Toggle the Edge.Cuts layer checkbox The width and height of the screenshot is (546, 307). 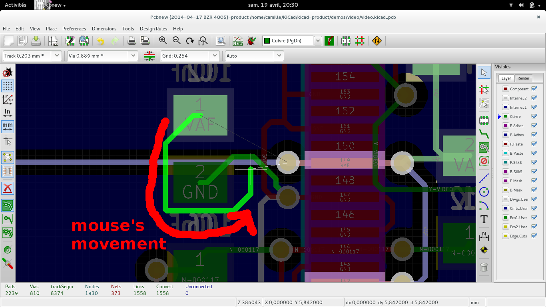(x=534, y=236)
